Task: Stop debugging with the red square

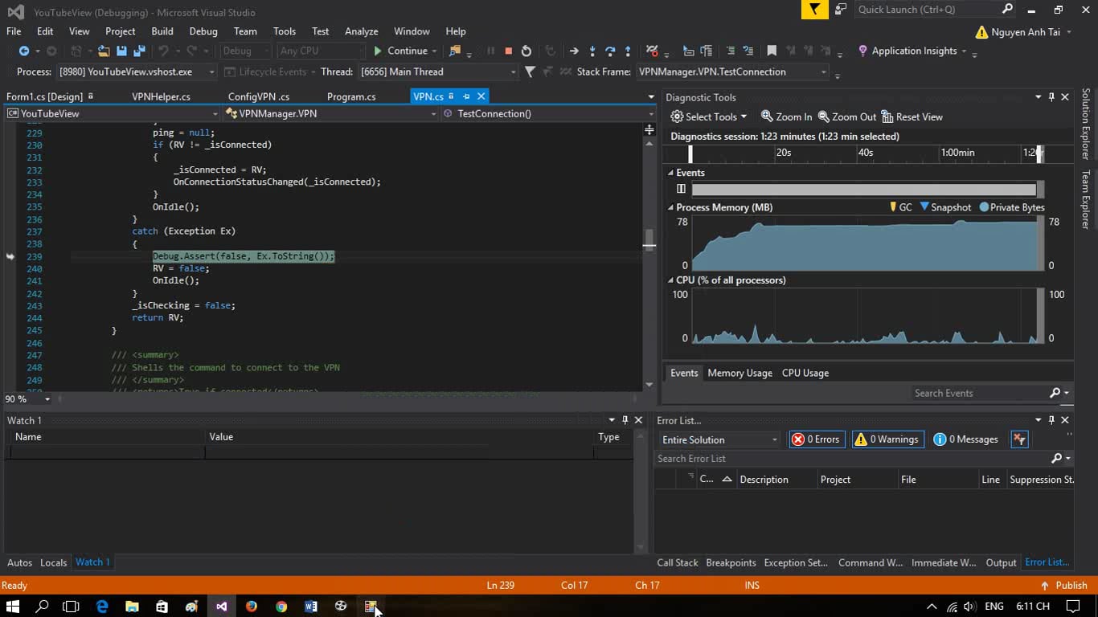Action: point(508,51)
